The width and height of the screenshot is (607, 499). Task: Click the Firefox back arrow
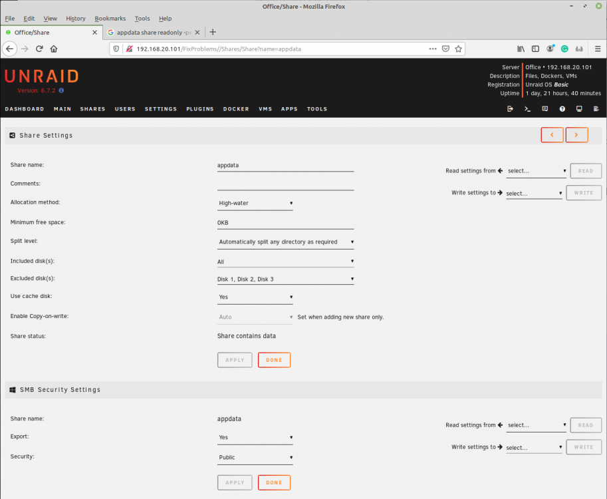pyautogui.click(x=10, y=49)
